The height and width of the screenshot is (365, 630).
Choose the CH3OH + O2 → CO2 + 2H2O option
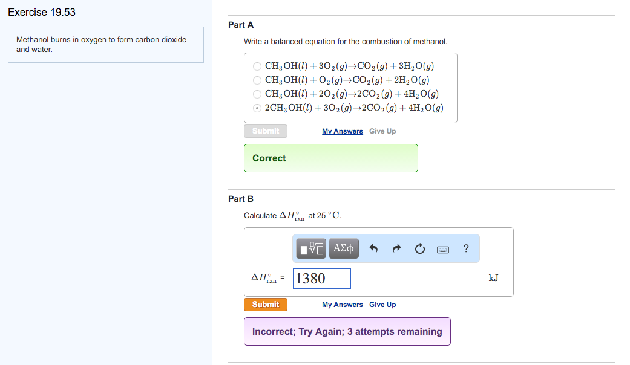(x=257, y=80)
